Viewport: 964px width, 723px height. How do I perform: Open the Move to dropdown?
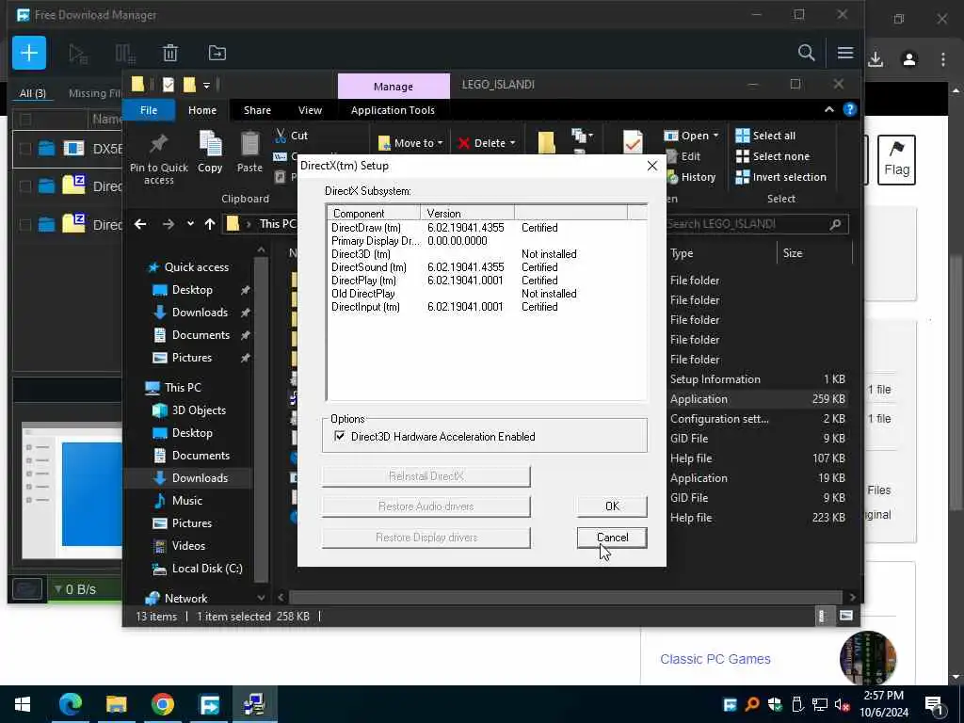410,143
